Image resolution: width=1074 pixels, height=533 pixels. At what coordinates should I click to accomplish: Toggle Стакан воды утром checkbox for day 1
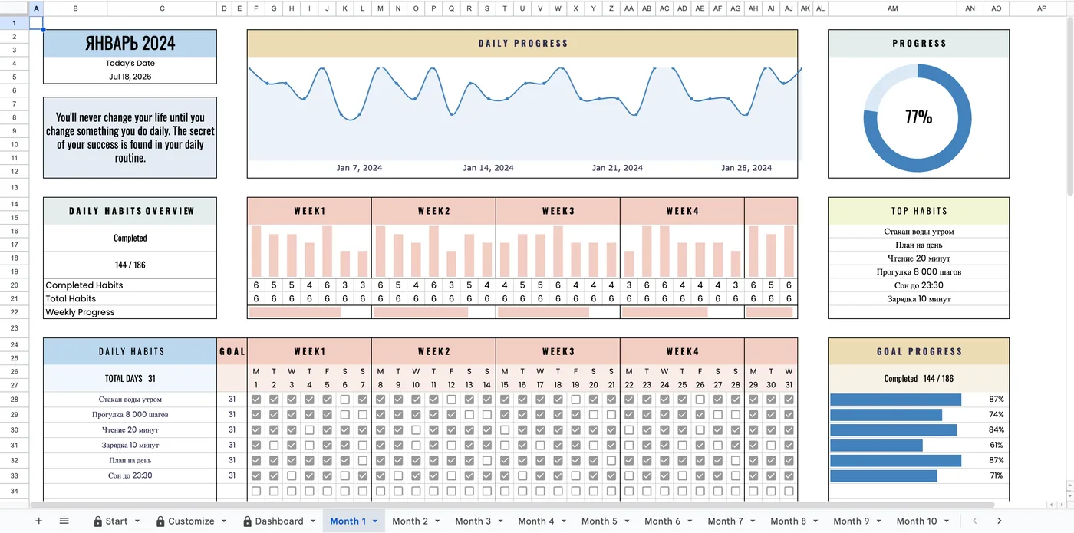256,400
